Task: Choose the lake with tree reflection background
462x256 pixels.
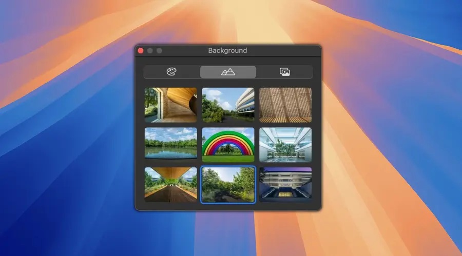Action: click(171, 144)
